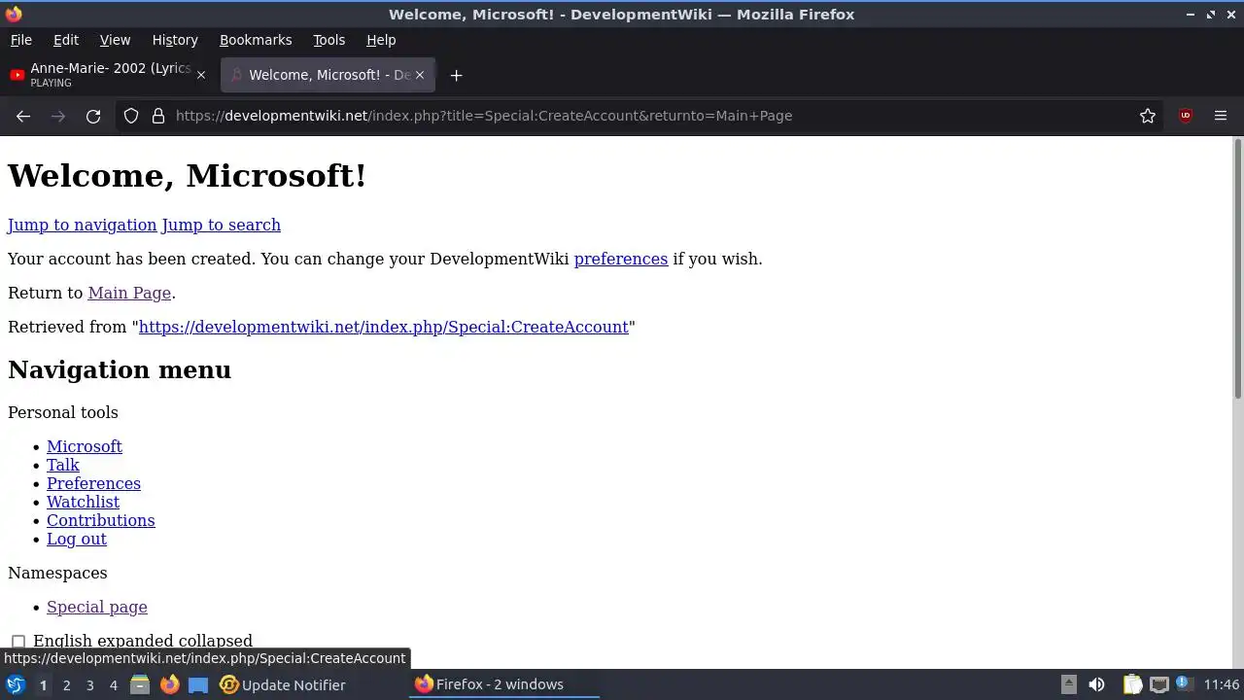
Task: Open the inline preferences link
Action: tap(621, 259)
